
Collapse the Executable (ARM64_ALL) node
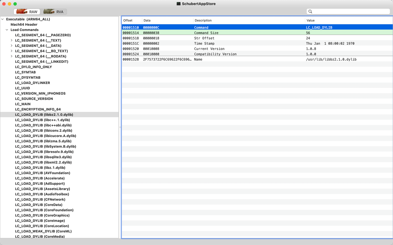pos(3,19)
